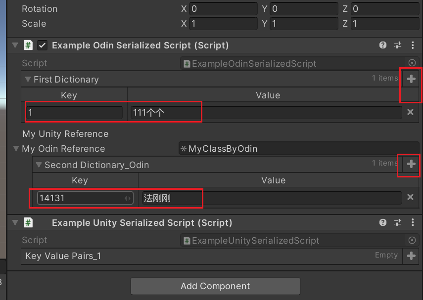Click the Rotation X value field
This screenshot has height=300, width=423.
click(x=223, y=9)
